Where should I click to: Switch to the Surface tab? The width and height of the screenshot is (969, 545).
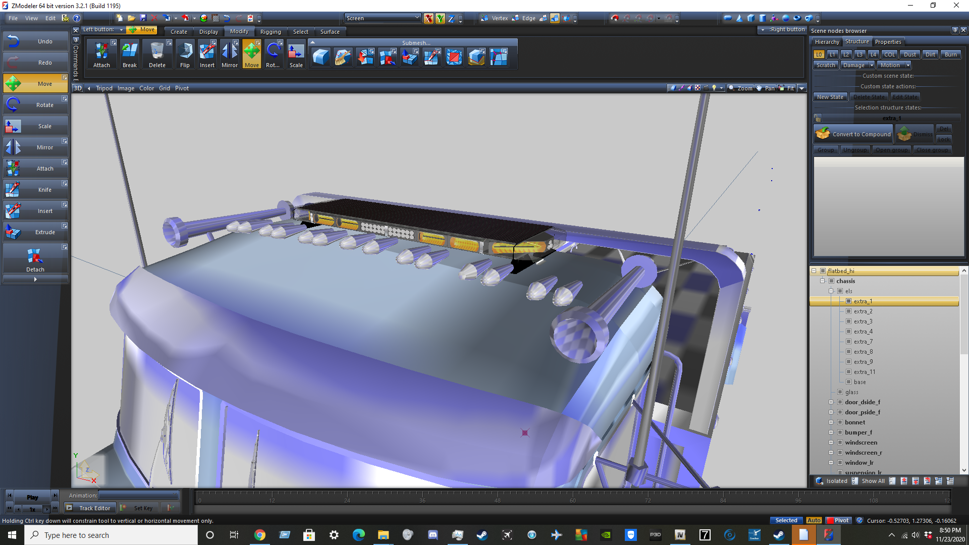point(330,32)
